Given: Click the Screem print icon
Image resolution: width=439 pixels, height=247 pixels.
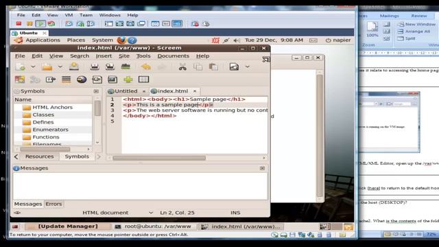Looking at the screenshot, I should pos(95,67).
